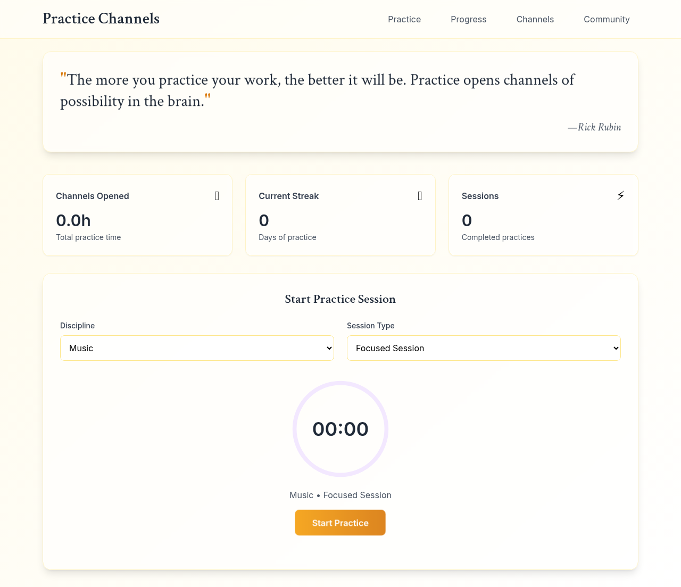Open the Community navigation link
This screenshot has width=681, height=587.
pos(607,19)
